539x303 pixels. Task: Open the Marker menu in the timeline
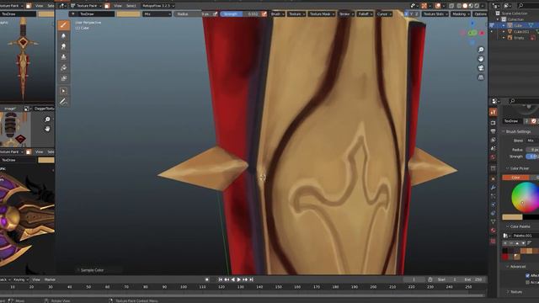tap(50, 279)
